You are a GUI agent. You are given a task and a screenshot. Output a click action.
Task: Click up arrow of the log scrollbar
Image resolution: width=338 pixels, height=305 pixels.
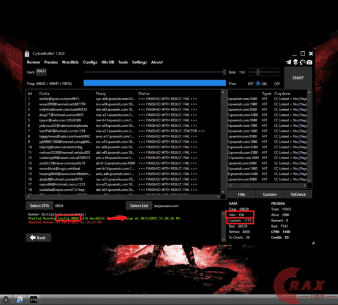(x=223, y=213)
